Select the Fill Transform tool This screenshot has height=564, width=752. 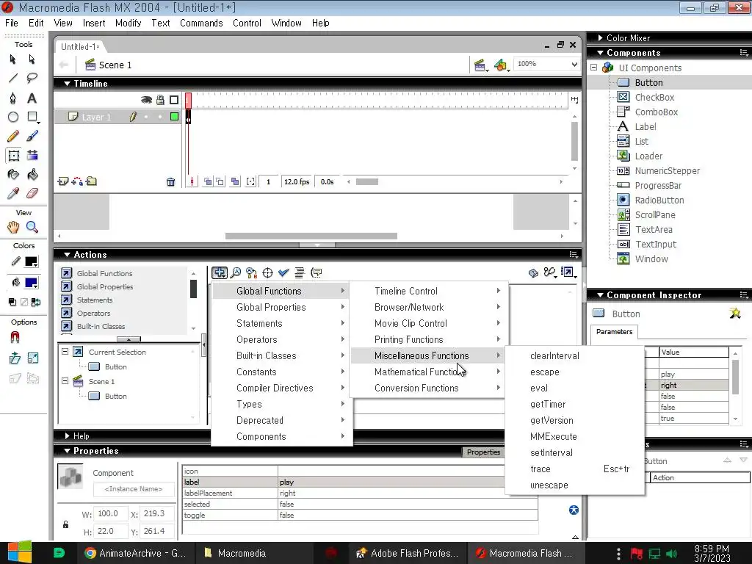(x=32, y=156)
